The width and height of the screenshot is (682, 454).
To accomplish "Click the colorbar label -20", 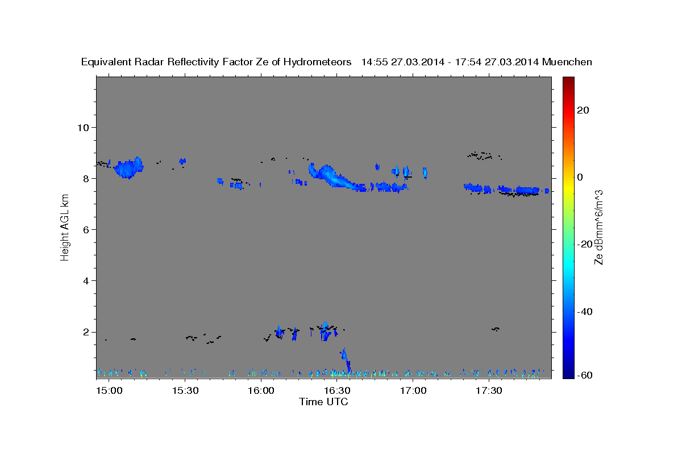I will (585, 244).
